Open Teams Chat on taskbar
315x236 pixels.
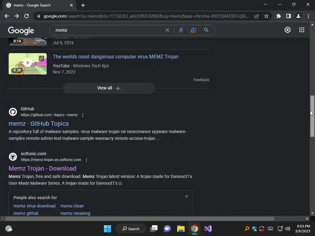167,229
